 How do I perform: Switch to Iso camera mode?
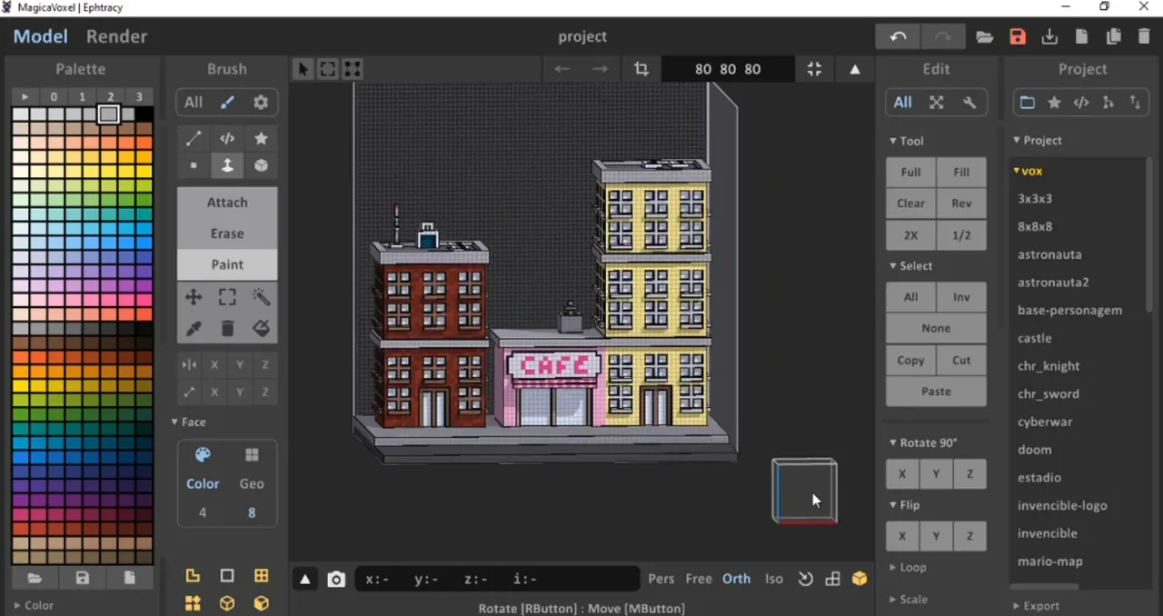tap(774, 579)
